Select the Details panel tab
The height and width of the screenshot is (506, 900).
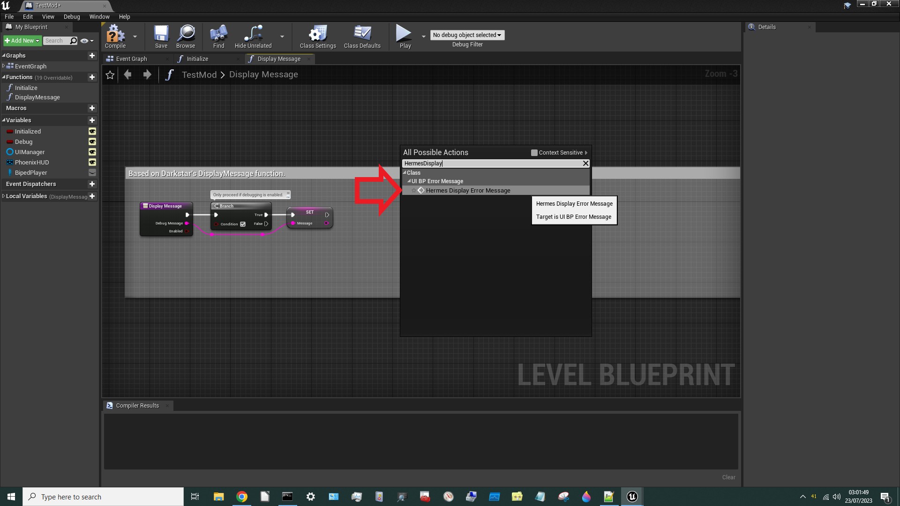767,27
